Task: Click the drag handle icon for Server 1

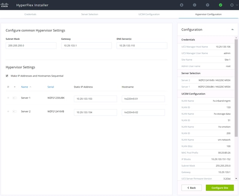Action: (8, 98)
